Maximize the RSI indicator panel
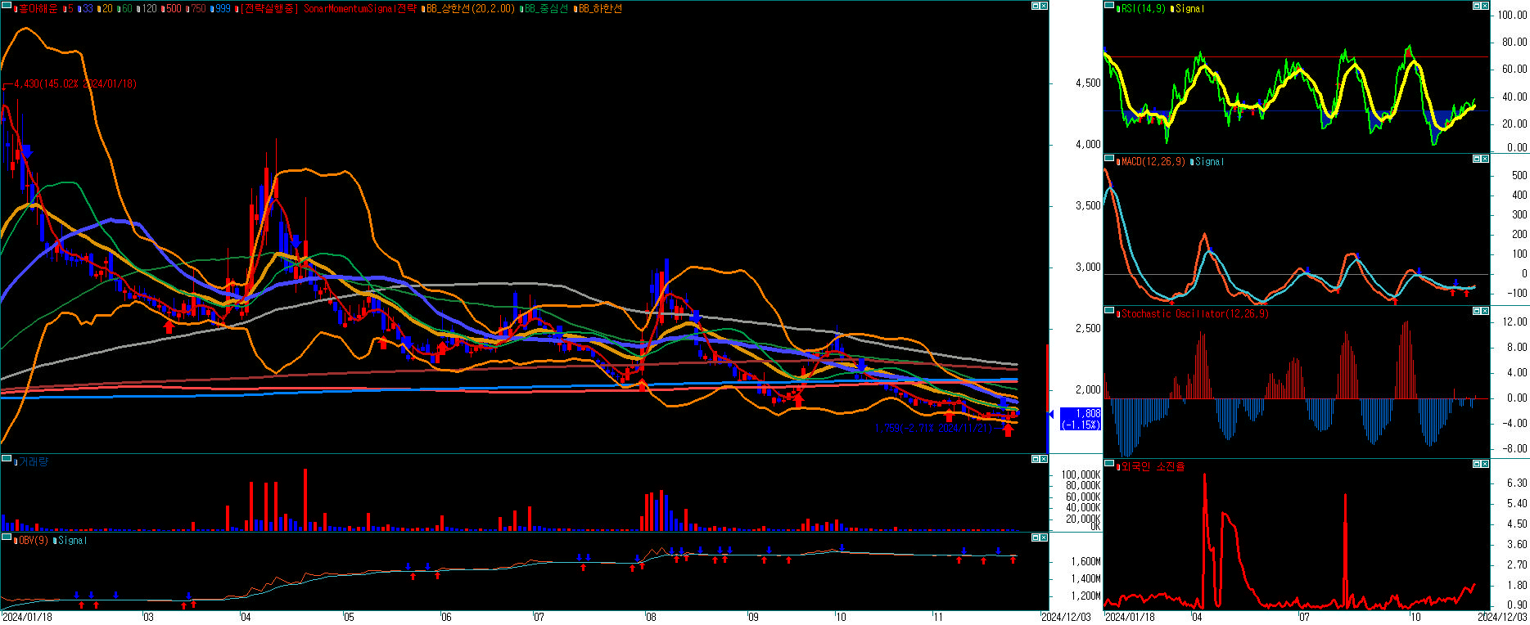Image resolution: width=1530 pixels, height=625 pixels. point(1477,6)
